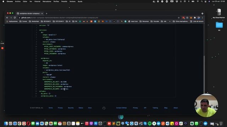The height and width of the screenshot is (127, 227).
Task: Open Brave browser in the Dock
Action: [x=24, y=123]
